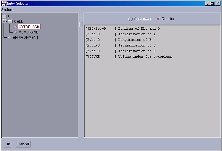Viewport: 222px width, 151px height.
Task: Select the E.bc-0 Dehydration of B entry
Action: click(118, 40)
